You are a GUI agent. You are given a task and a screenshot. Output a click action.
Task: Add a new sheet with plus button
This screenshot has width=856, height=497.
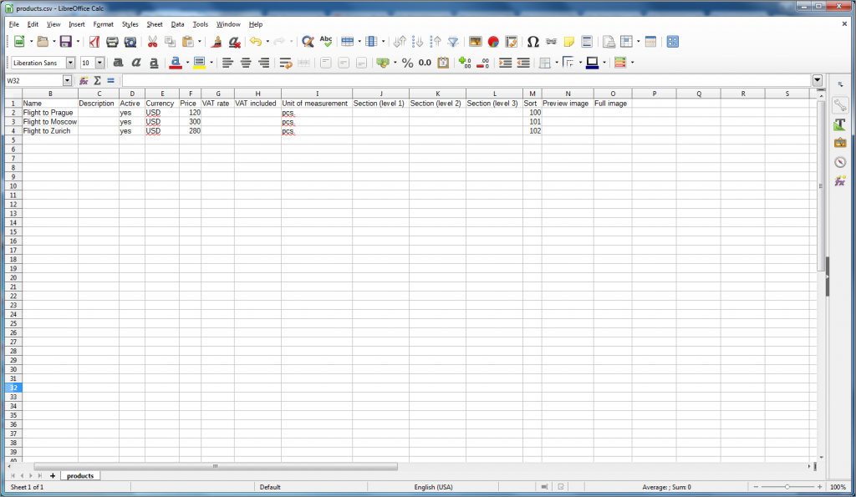click(x=53, y=476)
